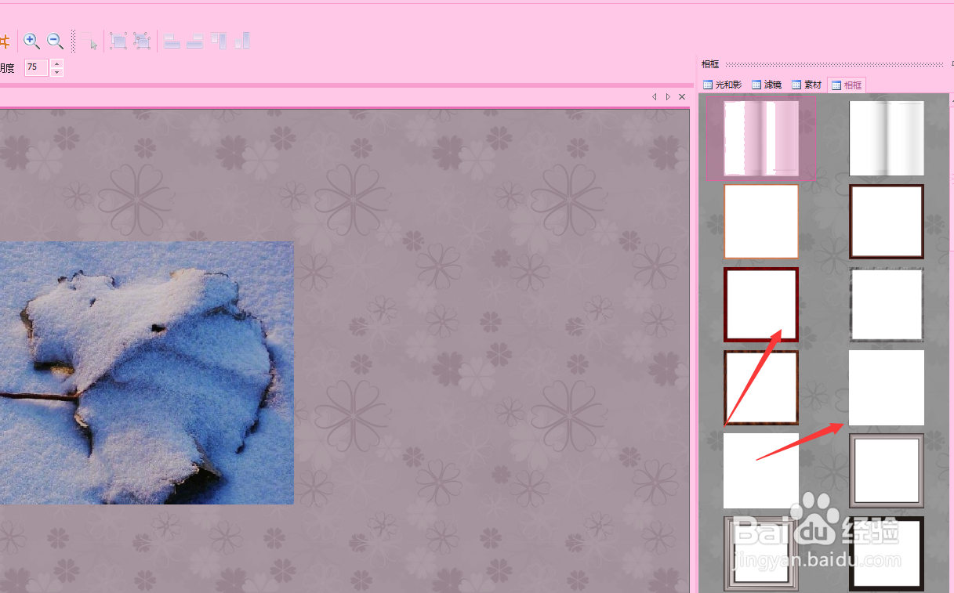Apply the thin orange border frame

761,221
